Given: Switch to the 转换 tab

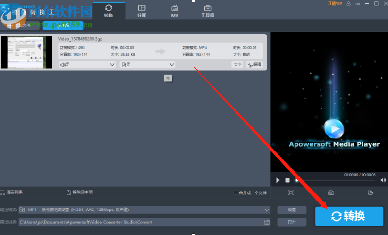Looking at the screenshot, I should pos(109,11).
